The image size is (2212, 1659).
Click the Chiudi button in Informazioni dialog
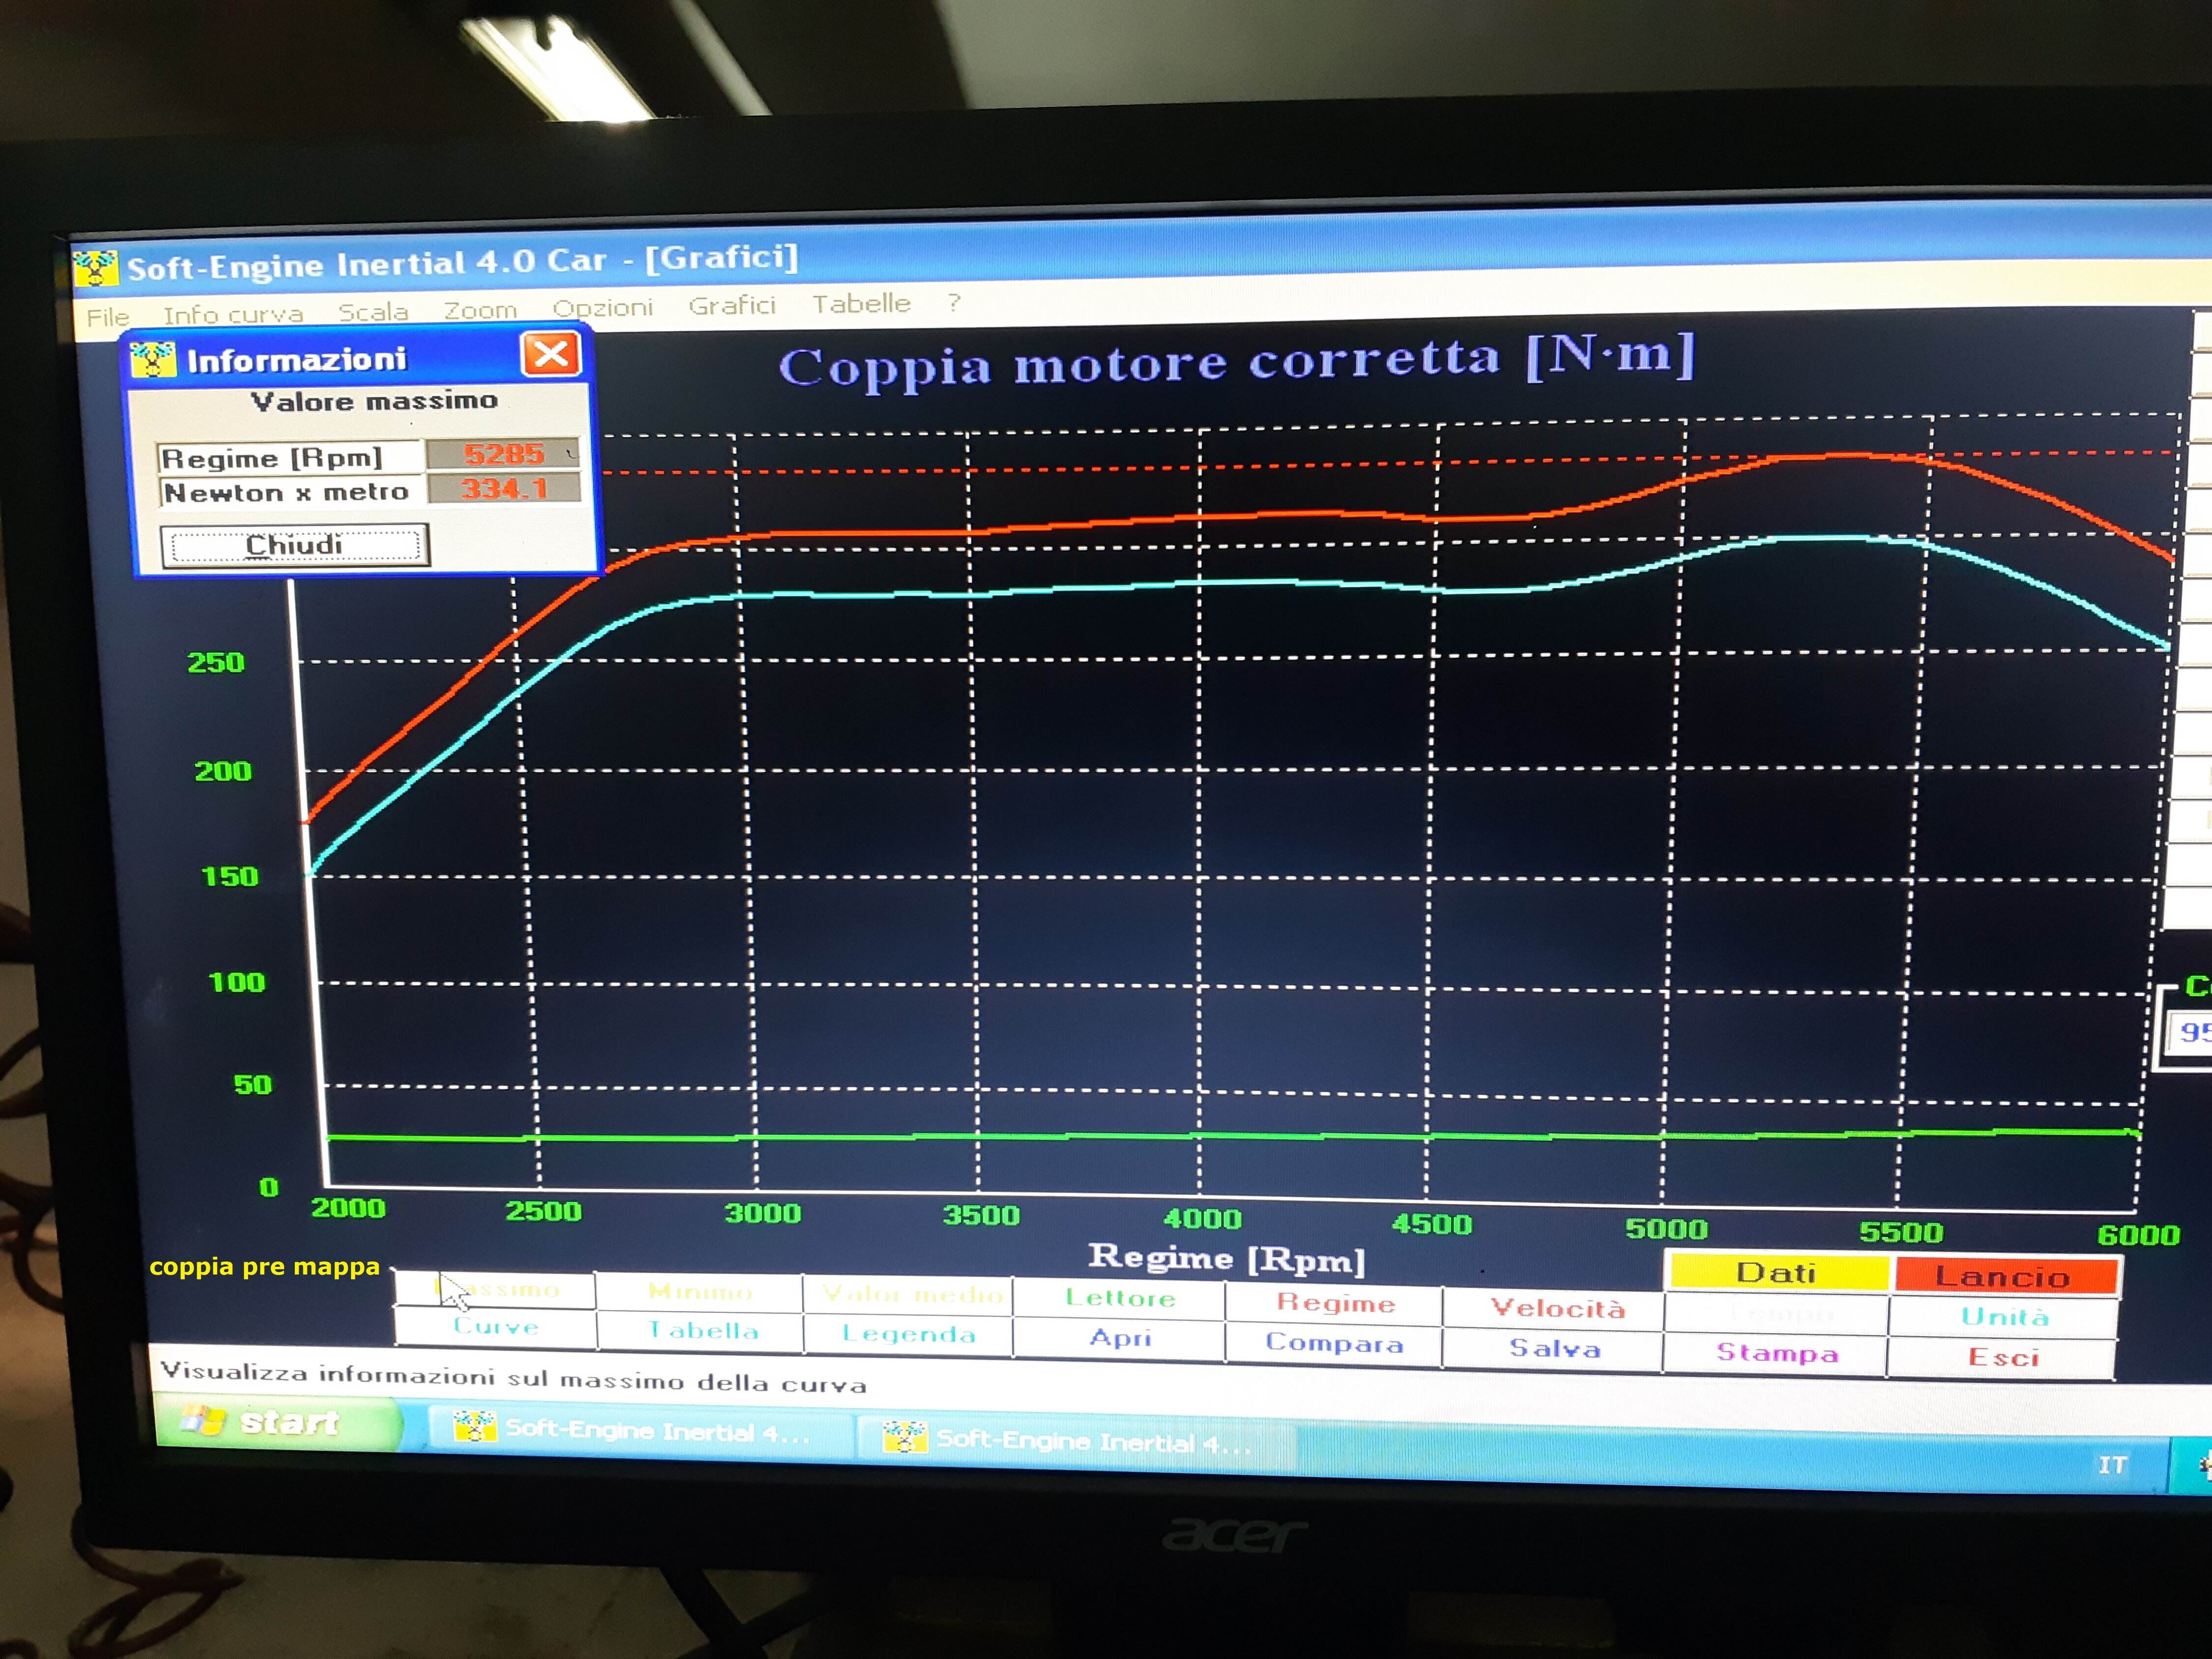point(294,545)
